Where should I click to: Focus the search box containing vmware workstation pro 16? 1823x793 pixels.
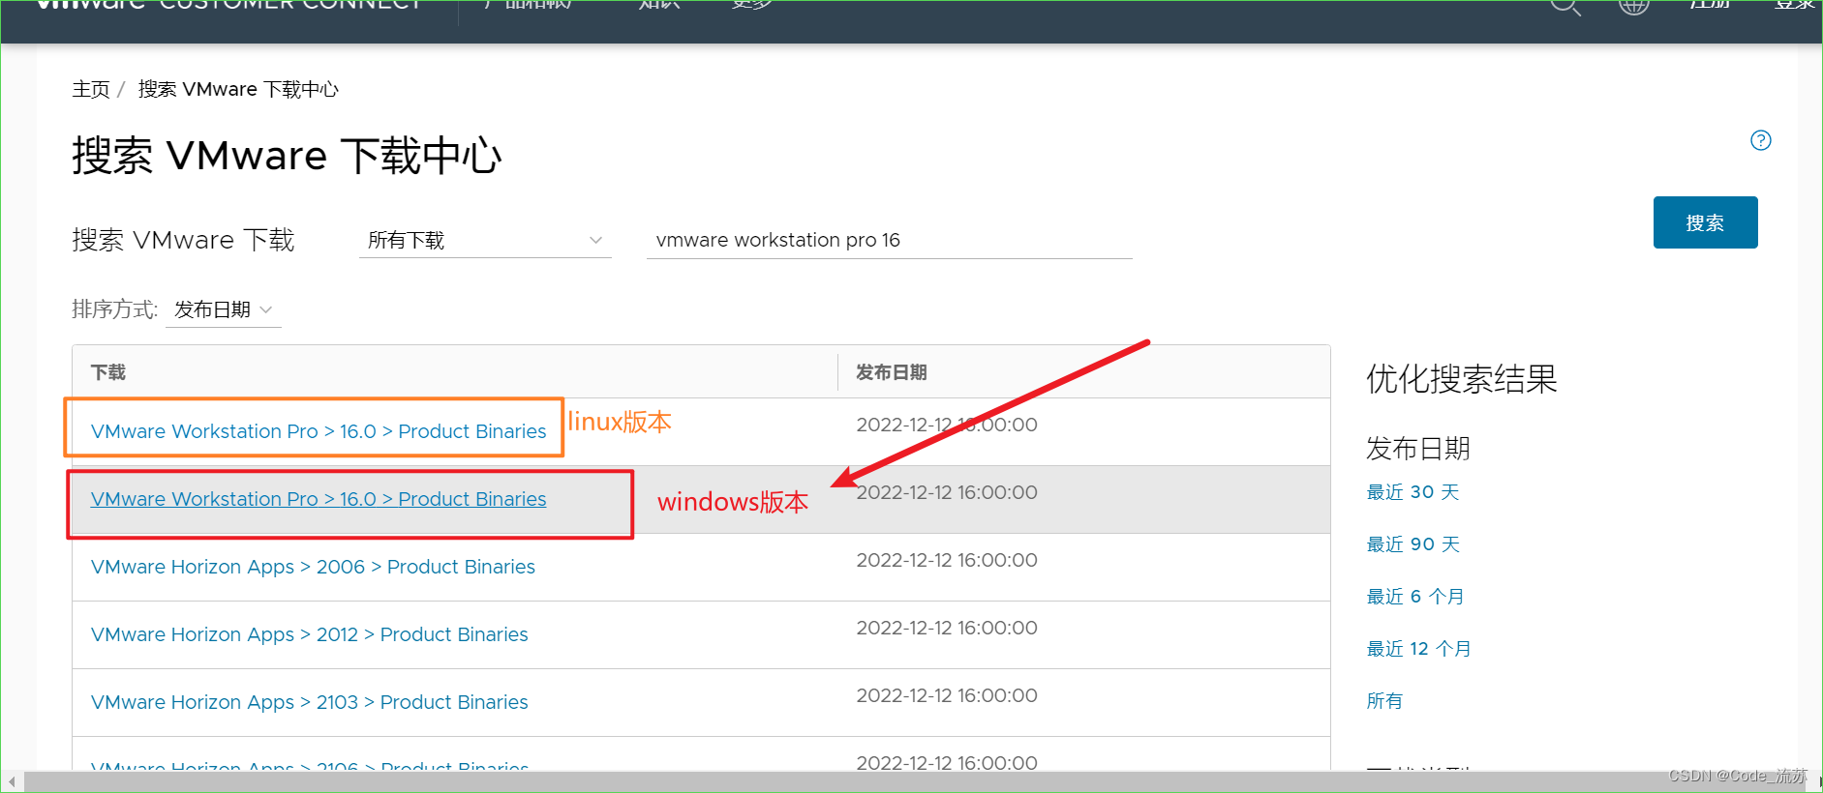click(889, 240)
